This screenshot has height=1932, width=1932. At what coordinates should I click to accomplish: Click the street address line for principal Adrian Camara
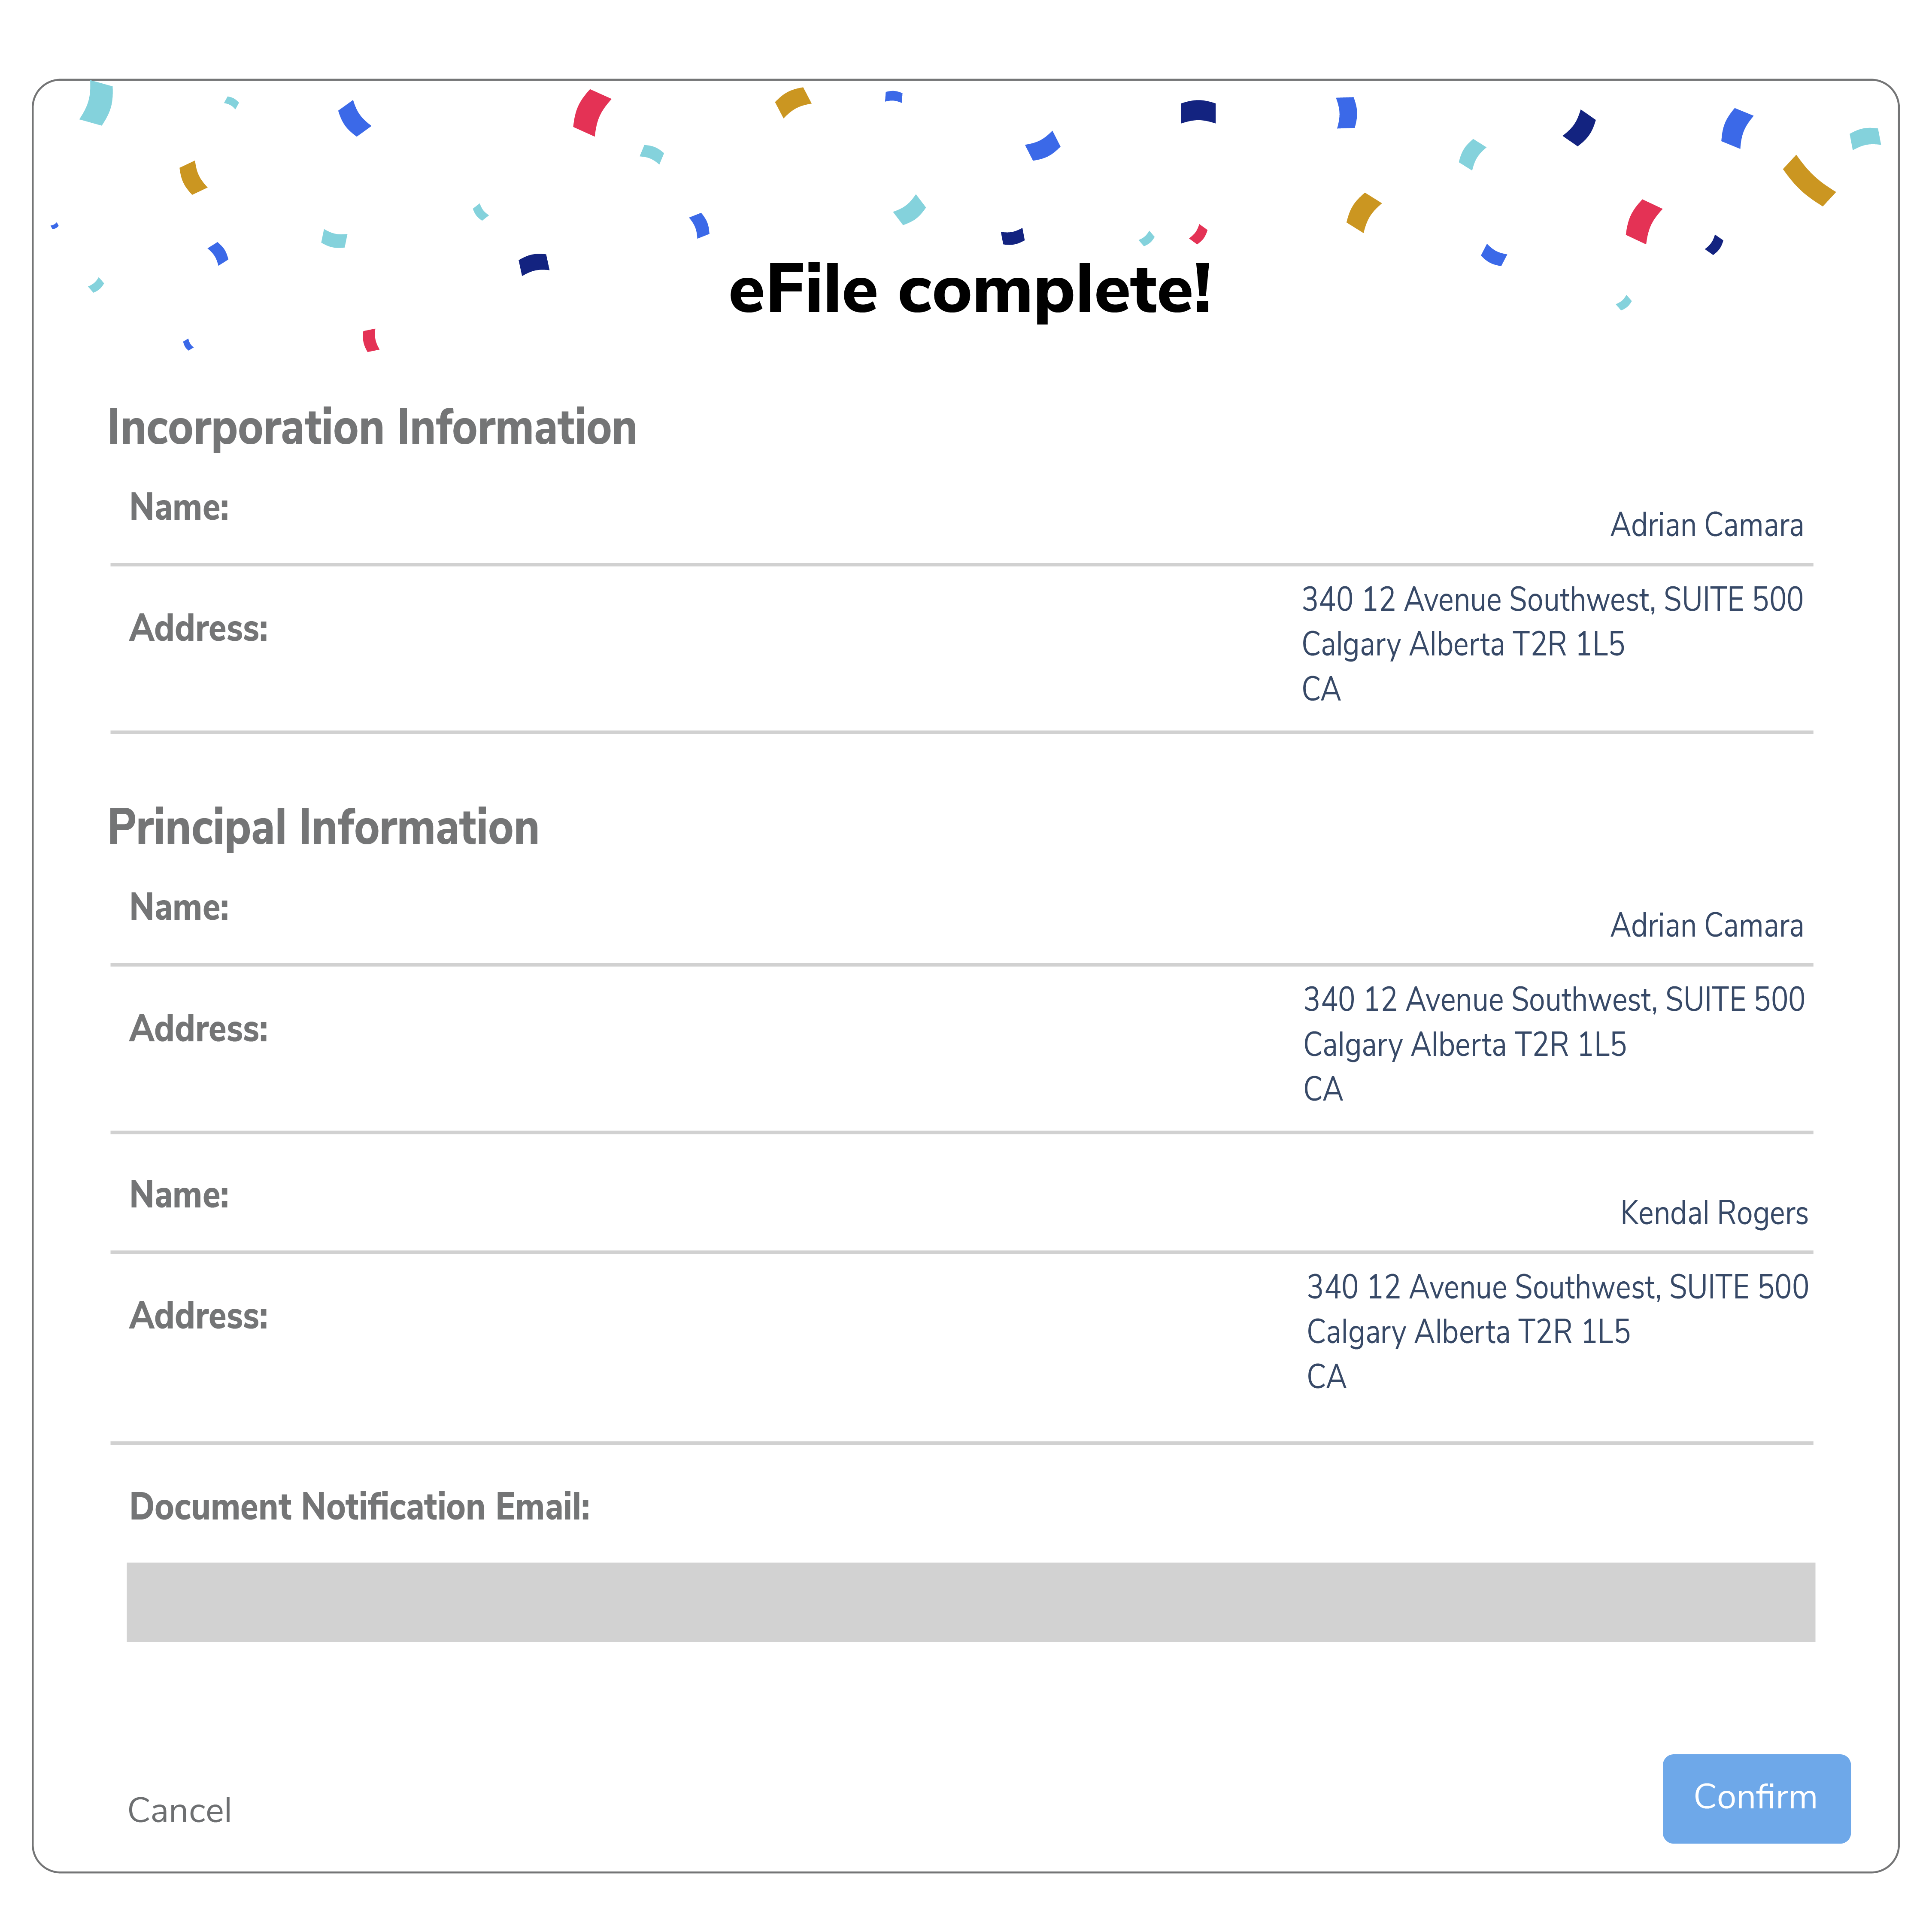[1553, 1000]
